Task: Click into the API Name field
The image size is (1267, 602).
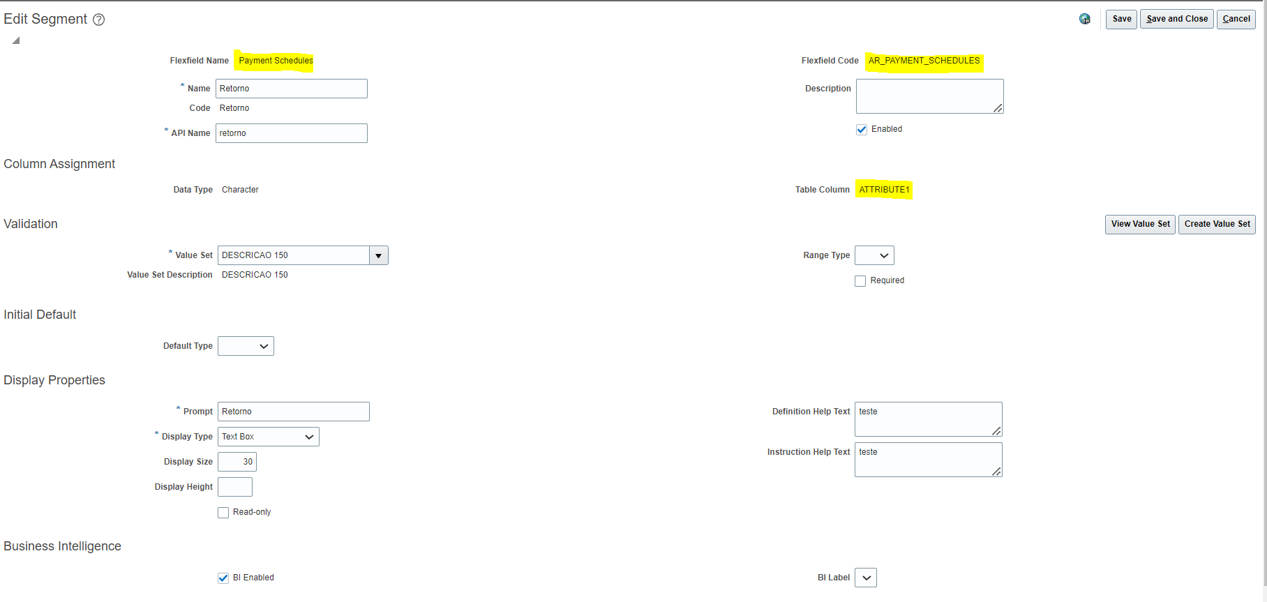Action: tap(292, 133)
